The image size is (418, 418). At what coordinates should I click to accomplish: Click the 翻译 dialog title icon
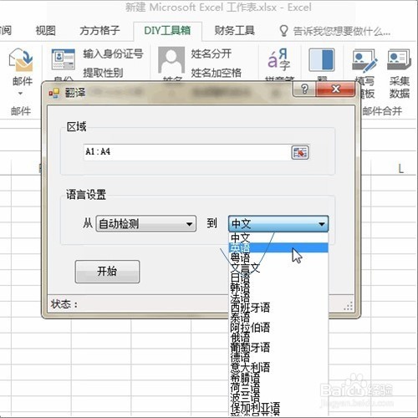click(x=54, y=93)
